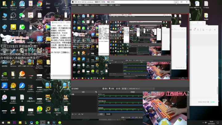The height and width of the screenshot is (125, 222).
Task: Adjust the middle mixer channel volume slider
Action: 120,105
